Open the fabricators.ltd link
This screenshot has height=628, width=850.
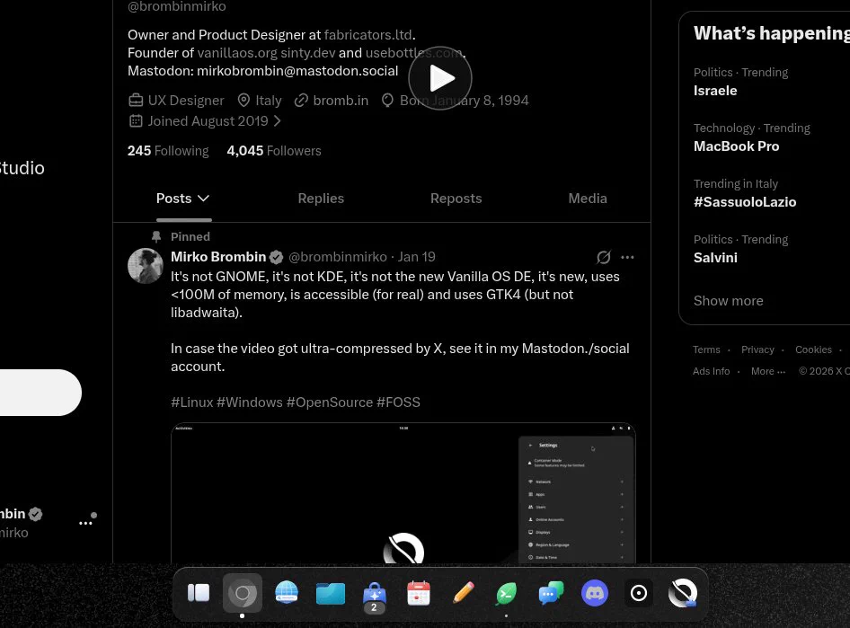coord(368,35)
